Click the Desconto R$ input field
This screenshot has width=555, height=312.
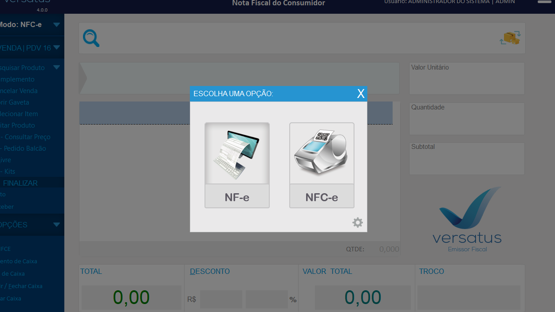[x=220, y=299]
